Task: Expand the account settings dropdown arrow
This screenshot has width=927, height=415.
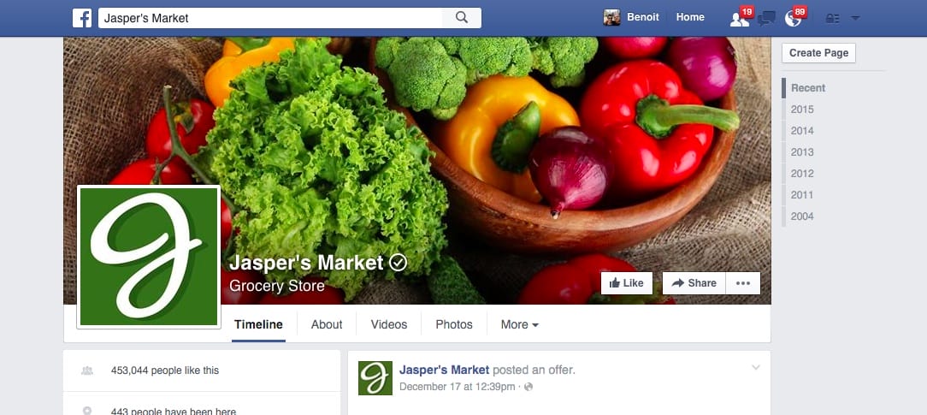Action: (855, 18)
